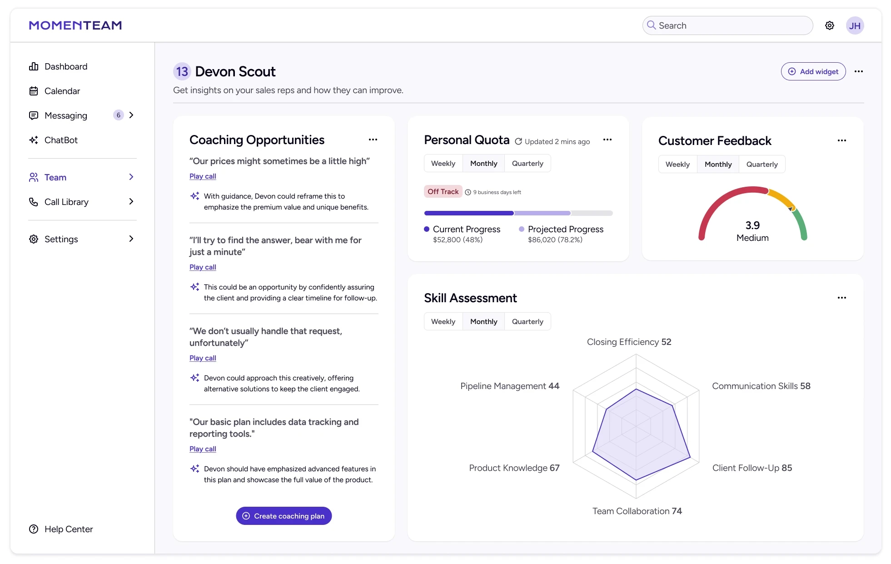Open Calendar from the sidebar
891x564 pixels.
coord(62,91)
